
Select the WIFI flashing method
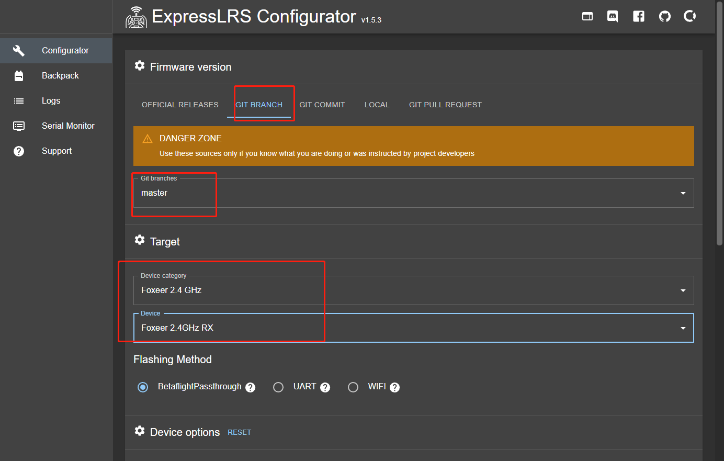click(353, 387)
